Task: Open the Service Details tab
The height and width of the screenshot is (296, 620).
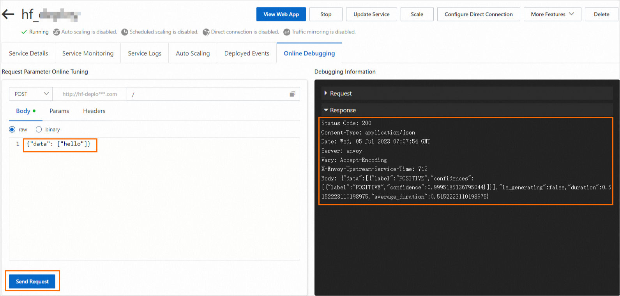Action: [28, 53]
